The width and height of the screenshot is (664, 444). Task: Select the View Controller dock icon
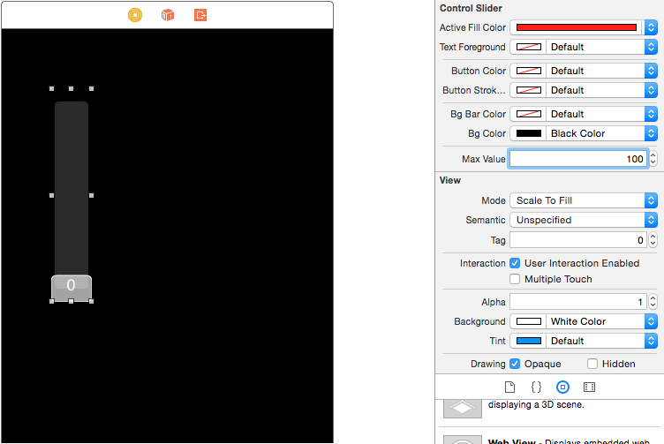(x=135, y=15)
